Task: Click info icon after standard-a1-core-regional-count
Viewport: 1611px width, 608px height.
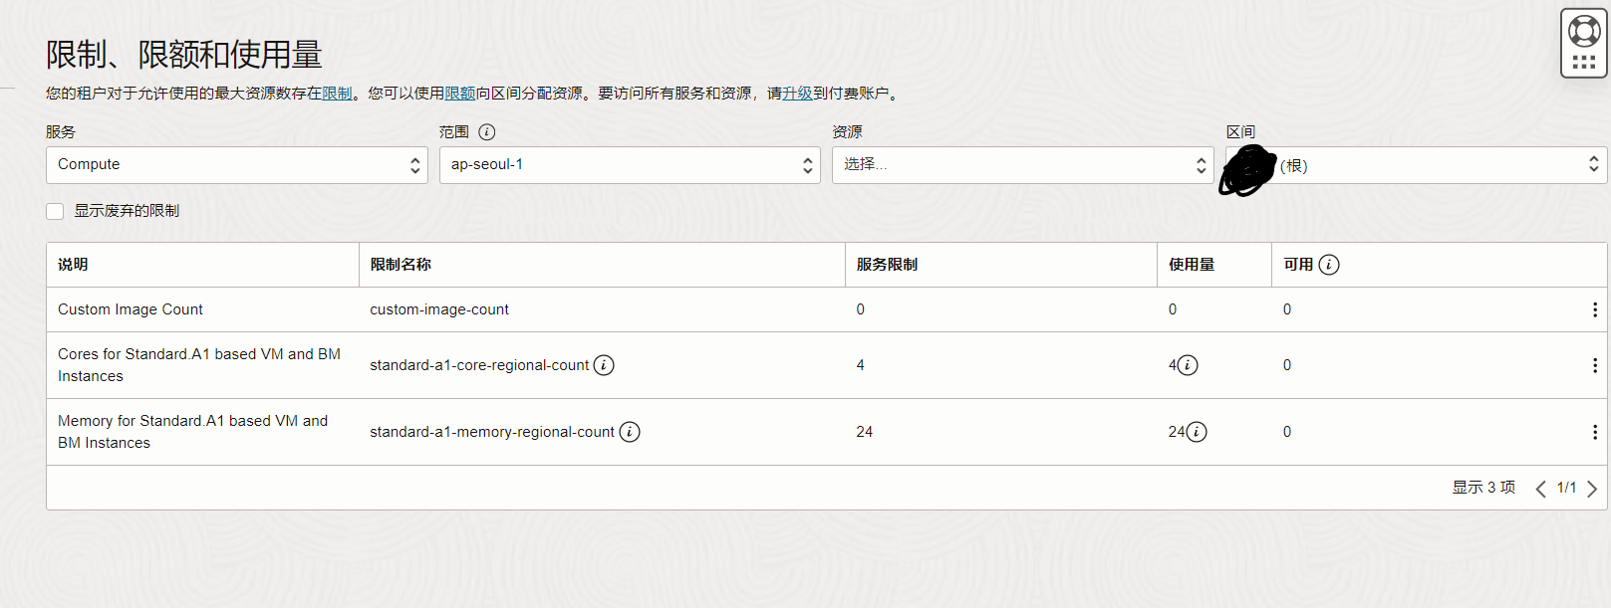Action: pyautogui.click(x=604, y=365)
